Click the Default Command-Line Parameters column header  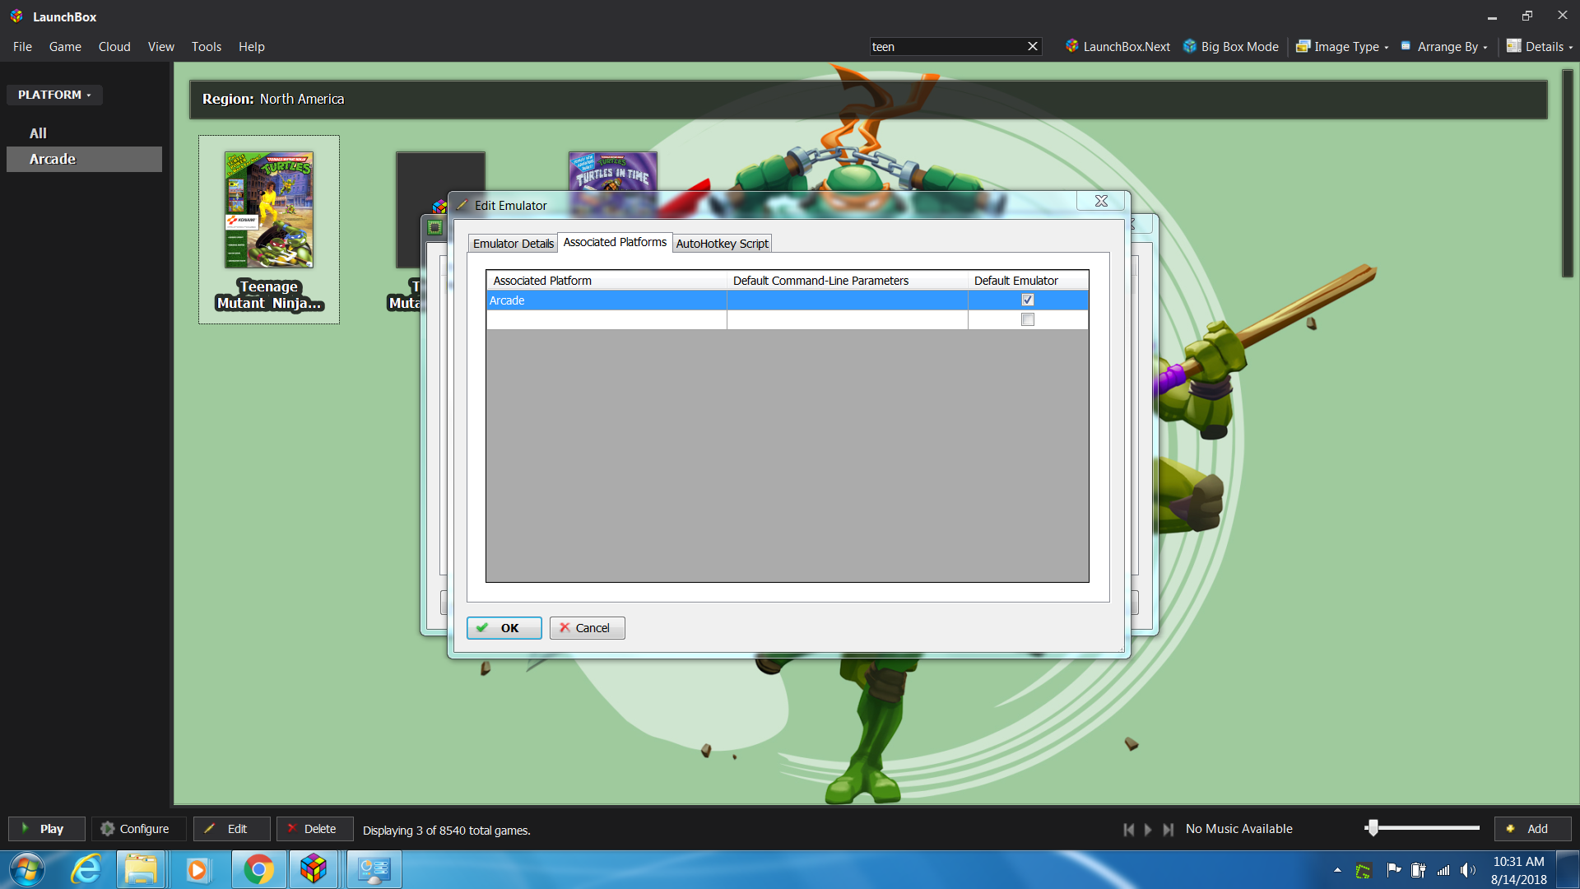pos(848,281)
